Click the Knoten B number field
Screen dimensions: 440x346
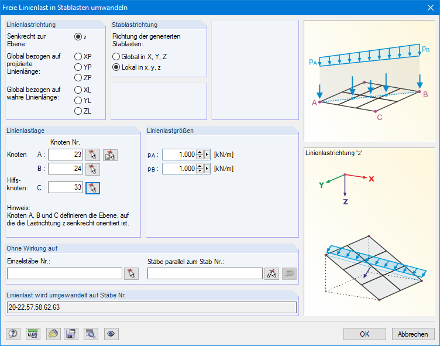[x=66, y=169]
